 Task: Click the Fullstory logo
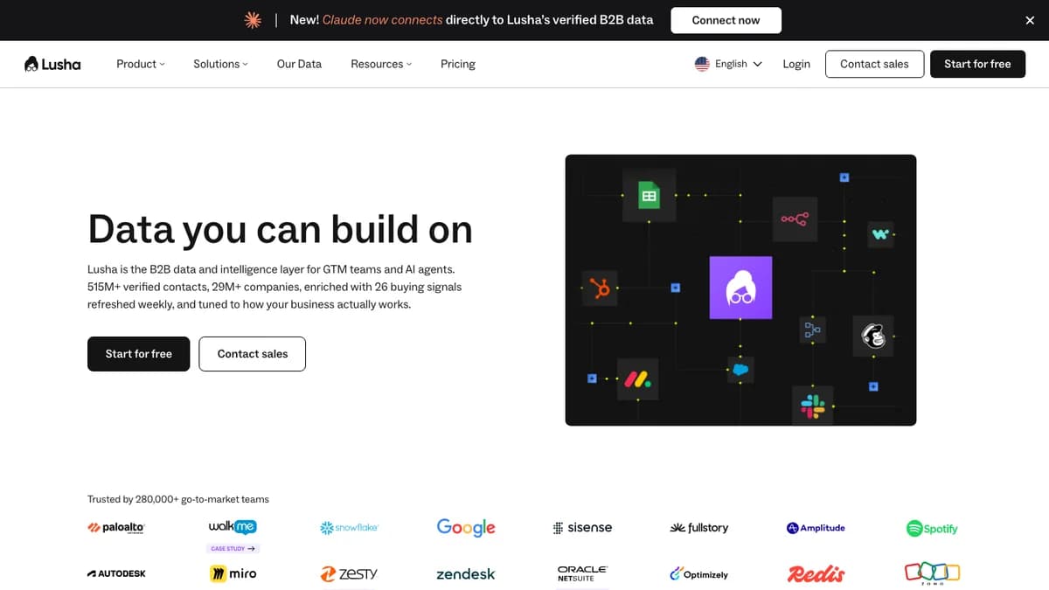click(698, 528)
